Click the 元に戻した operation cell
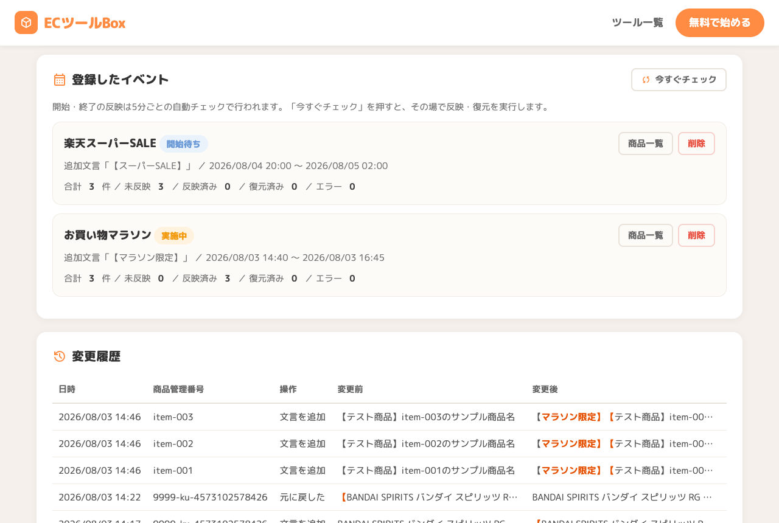The width and height of the screenshot is (779, 523). point(302,497)
